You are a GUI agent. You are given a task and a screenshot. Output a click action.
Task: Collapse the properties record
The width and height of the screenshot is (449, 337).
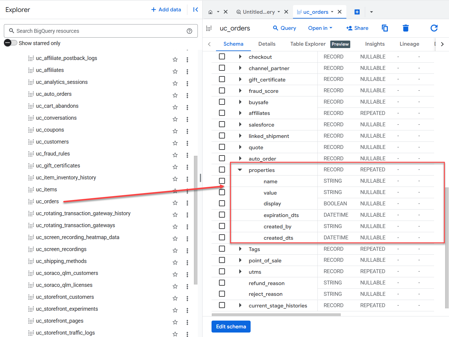[240, 170]
